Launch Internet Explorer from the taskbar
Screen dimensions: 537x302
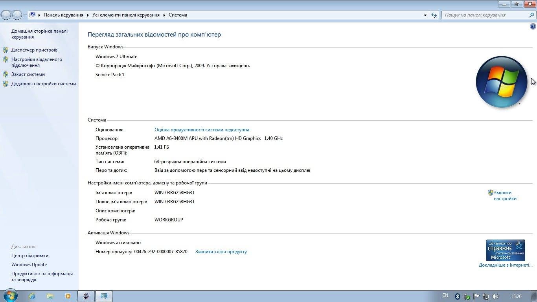(x=32, y=296)
